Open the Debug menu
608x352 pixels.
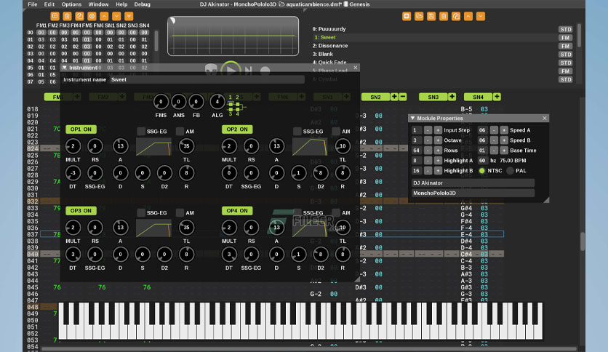142,4
